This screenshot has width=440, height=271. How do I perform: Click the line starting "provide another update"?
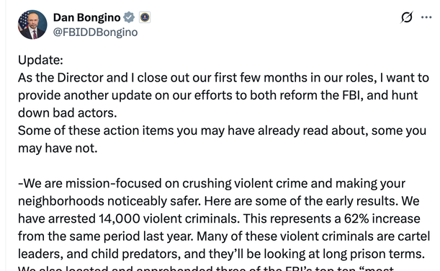(218, 95)
